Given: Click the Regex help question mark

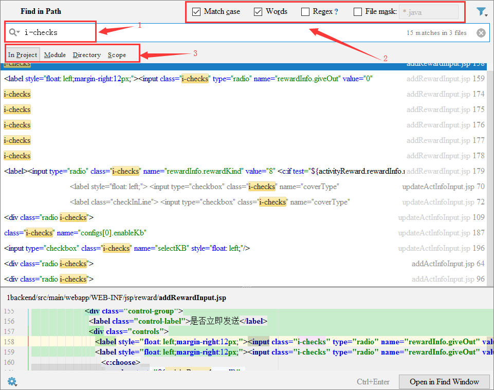Looking at the screenshot, I should coord(336,12).
